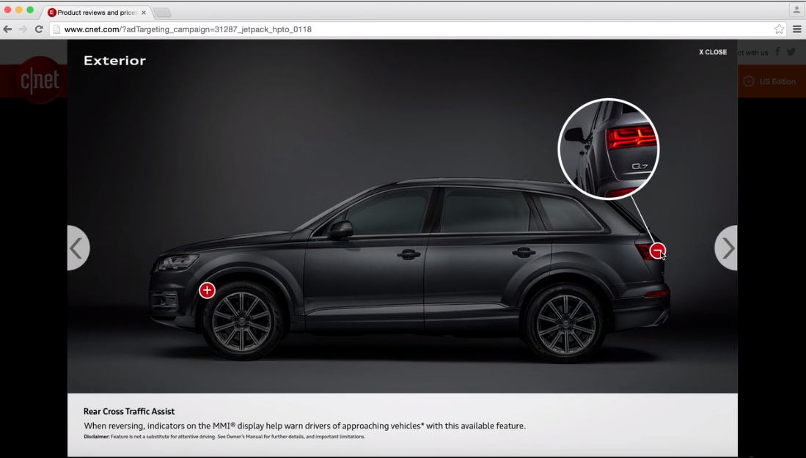Click the page info icon in the address bar
Screen dimensions: 806x458
click(57, 29)
